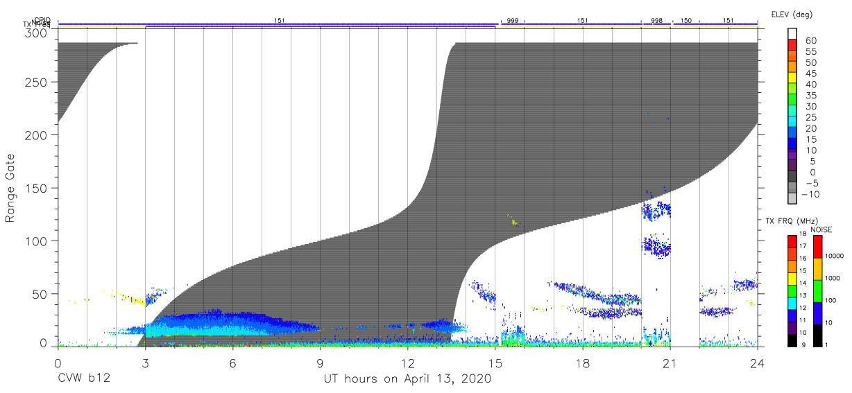Click the 'NOISE' legend title
The height and width of the screenshot is (393, 852).
821,229
